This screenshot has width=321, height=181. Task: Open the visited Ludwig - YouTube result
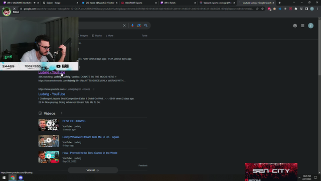[x=52, y=72]
